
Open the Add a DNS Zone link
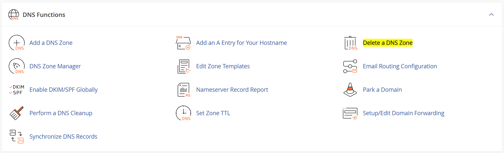point(51,43)
